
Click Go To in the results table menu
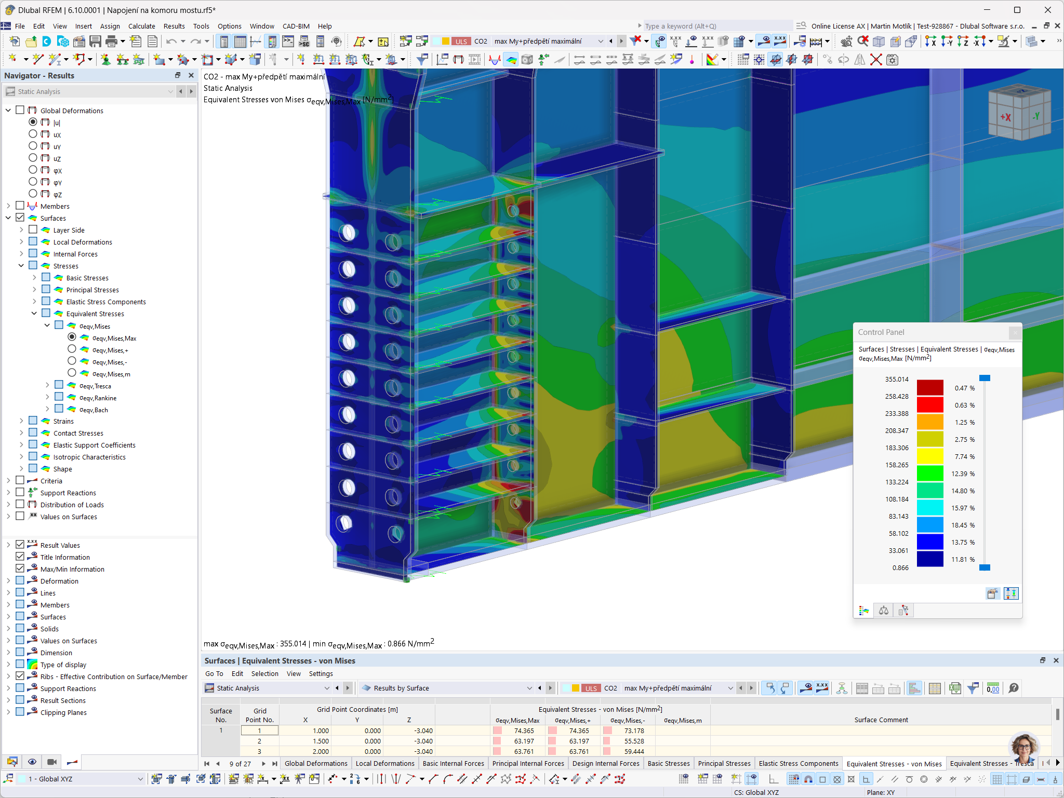point(214,673)
